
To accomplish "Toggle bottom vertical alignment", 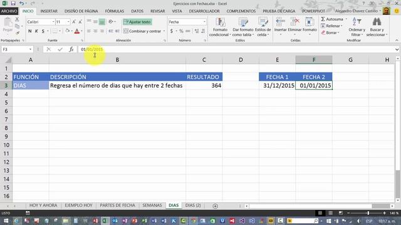I will pos(102,22).
